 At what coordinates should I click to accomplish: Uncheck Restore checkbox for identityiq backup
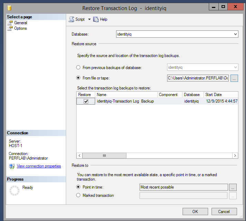point(86,101)
